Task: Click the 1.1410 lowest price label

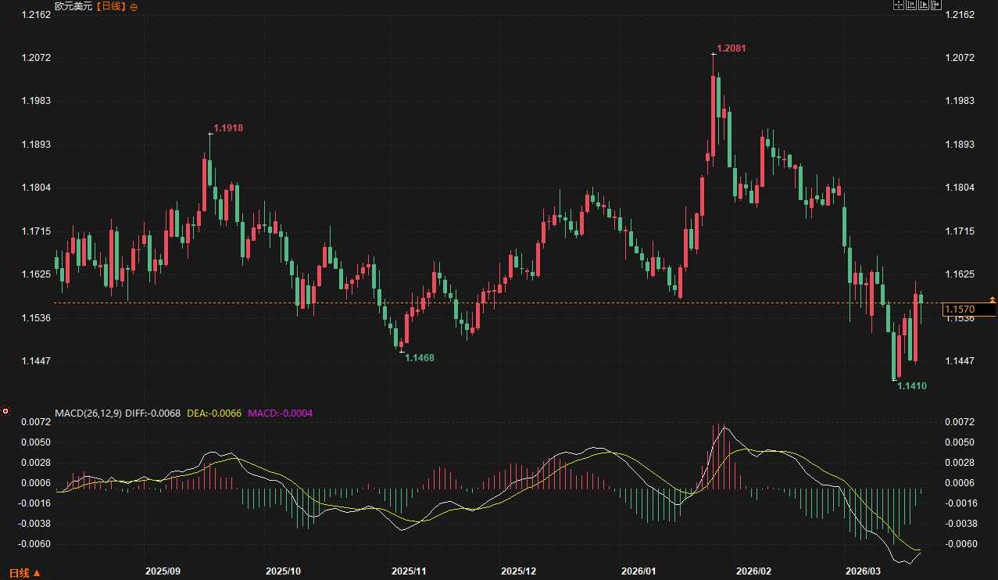Action: (x=912, y=386)
